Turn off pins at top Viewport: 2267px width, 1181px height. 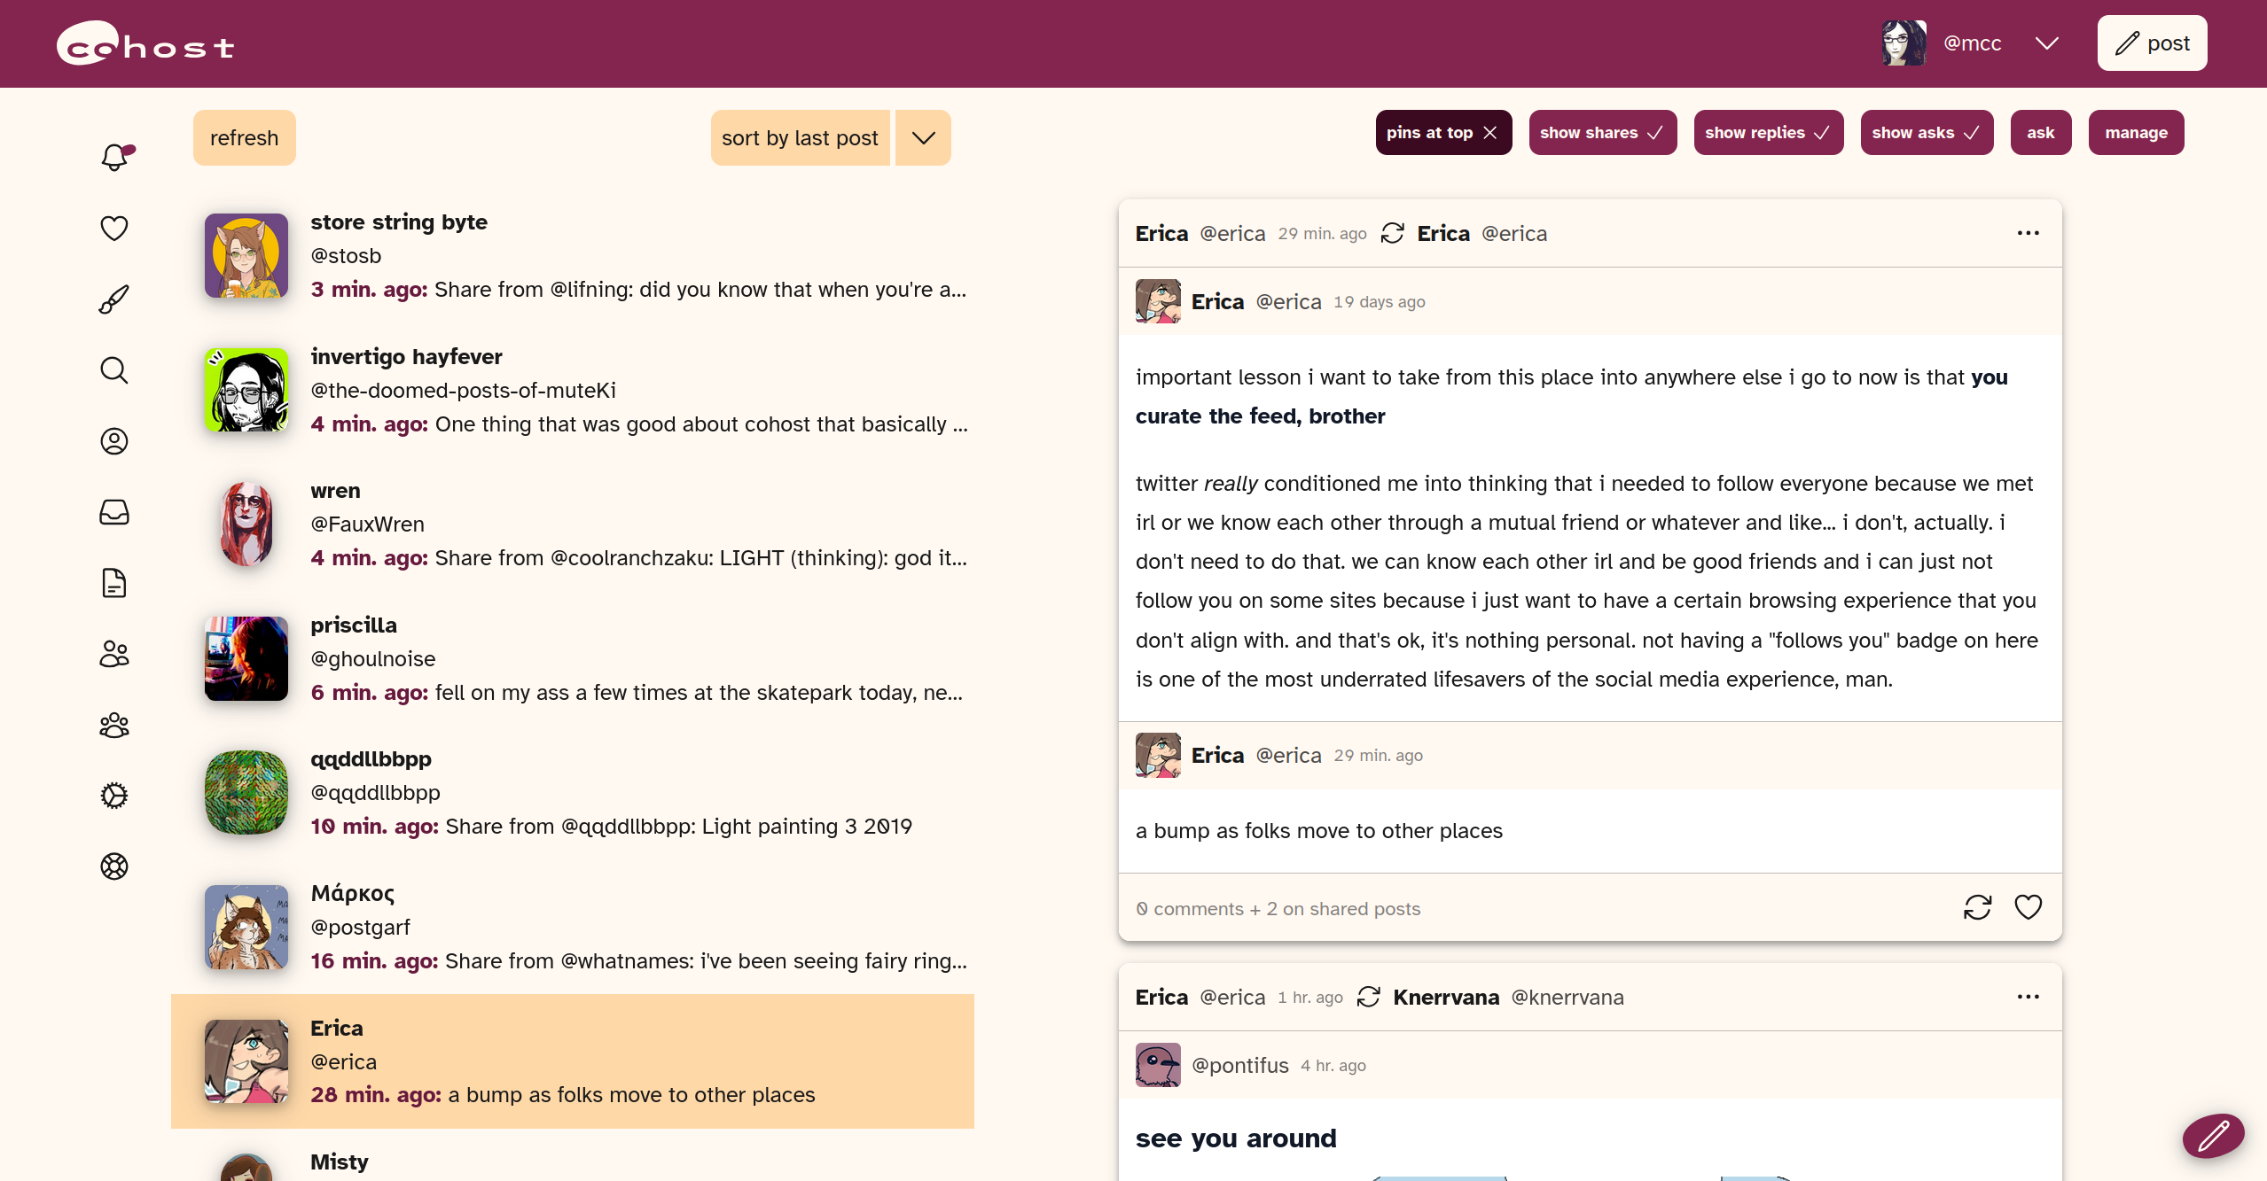[1443, 133]
